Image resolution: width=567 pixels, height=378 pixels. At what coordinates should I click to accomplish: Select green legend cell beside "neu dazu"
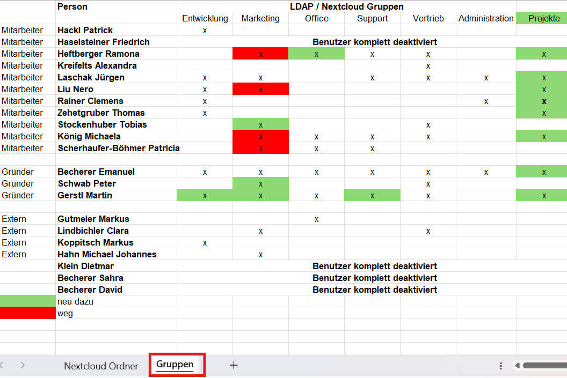point(27,301)
